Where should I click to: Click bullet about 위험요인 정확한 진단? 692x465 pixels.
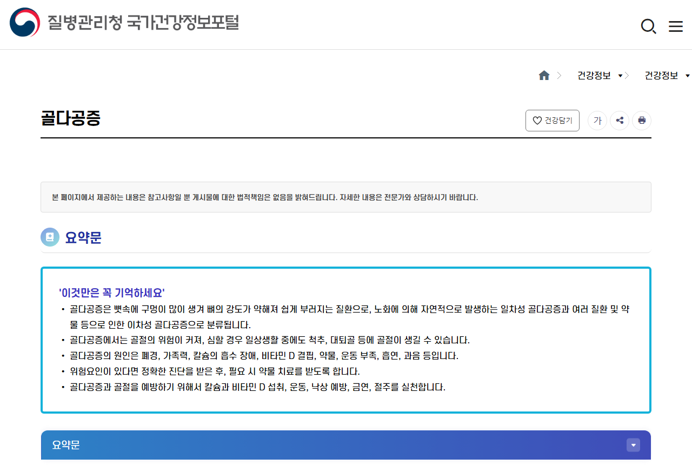215,371
